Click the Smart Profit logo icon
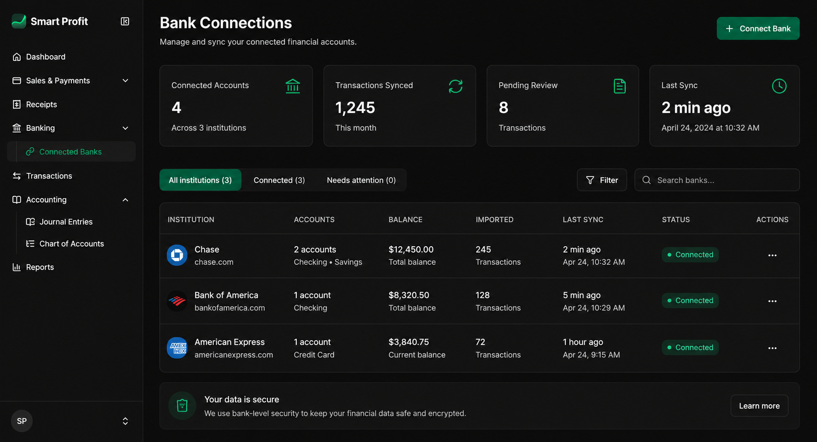The image size is (817, 442). [x=19, y=21]
